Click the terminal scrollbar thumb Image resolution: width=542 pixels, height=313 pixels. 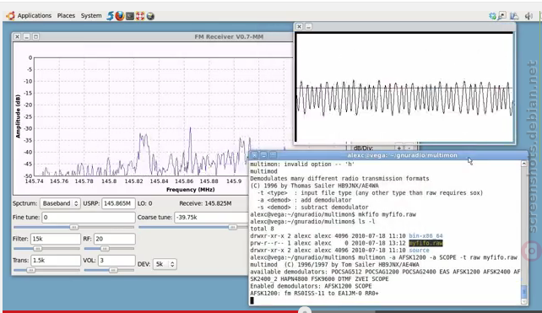coord(524,291)
